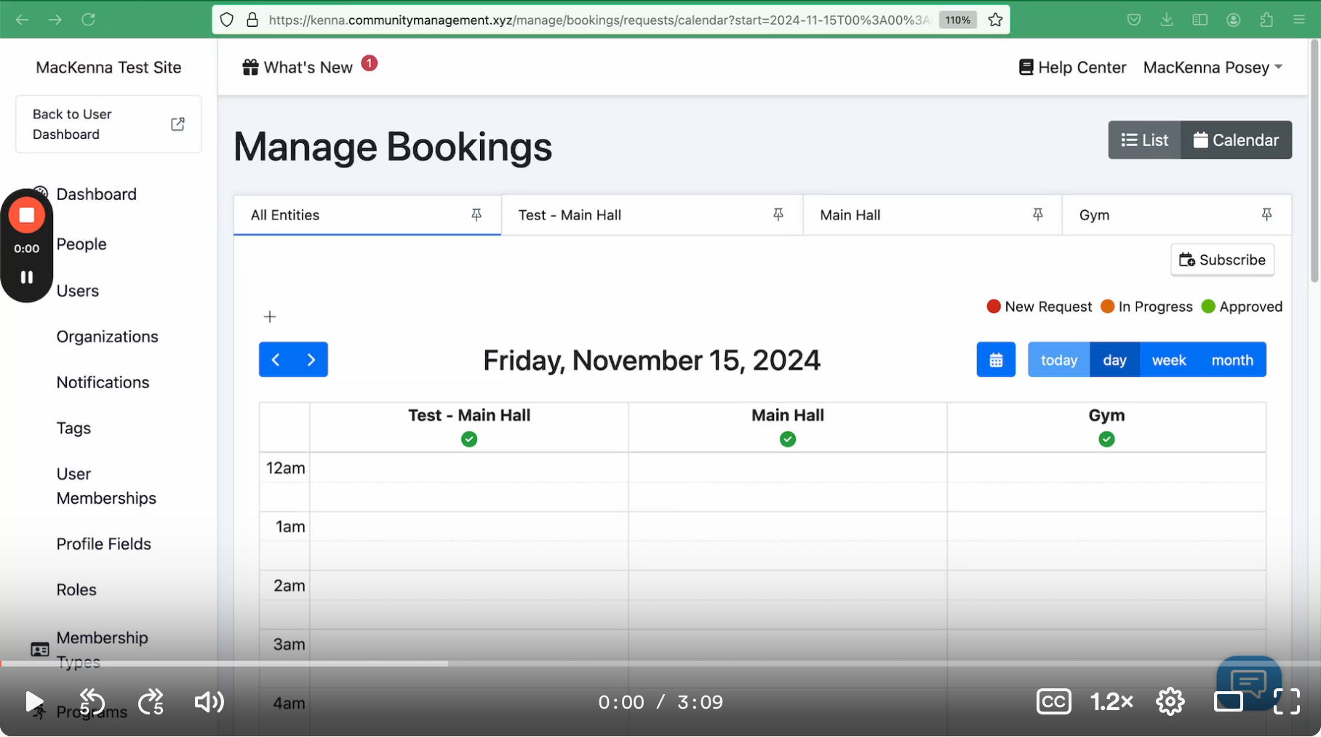This screenshot has width=1321, height=737.
Task: Click the Subscribe button
Action: point(1222,260)
